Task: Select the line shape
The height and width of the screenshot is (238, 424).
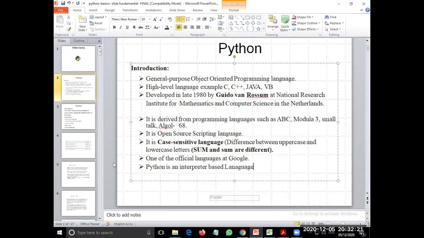Action: (x=237, y=18)
